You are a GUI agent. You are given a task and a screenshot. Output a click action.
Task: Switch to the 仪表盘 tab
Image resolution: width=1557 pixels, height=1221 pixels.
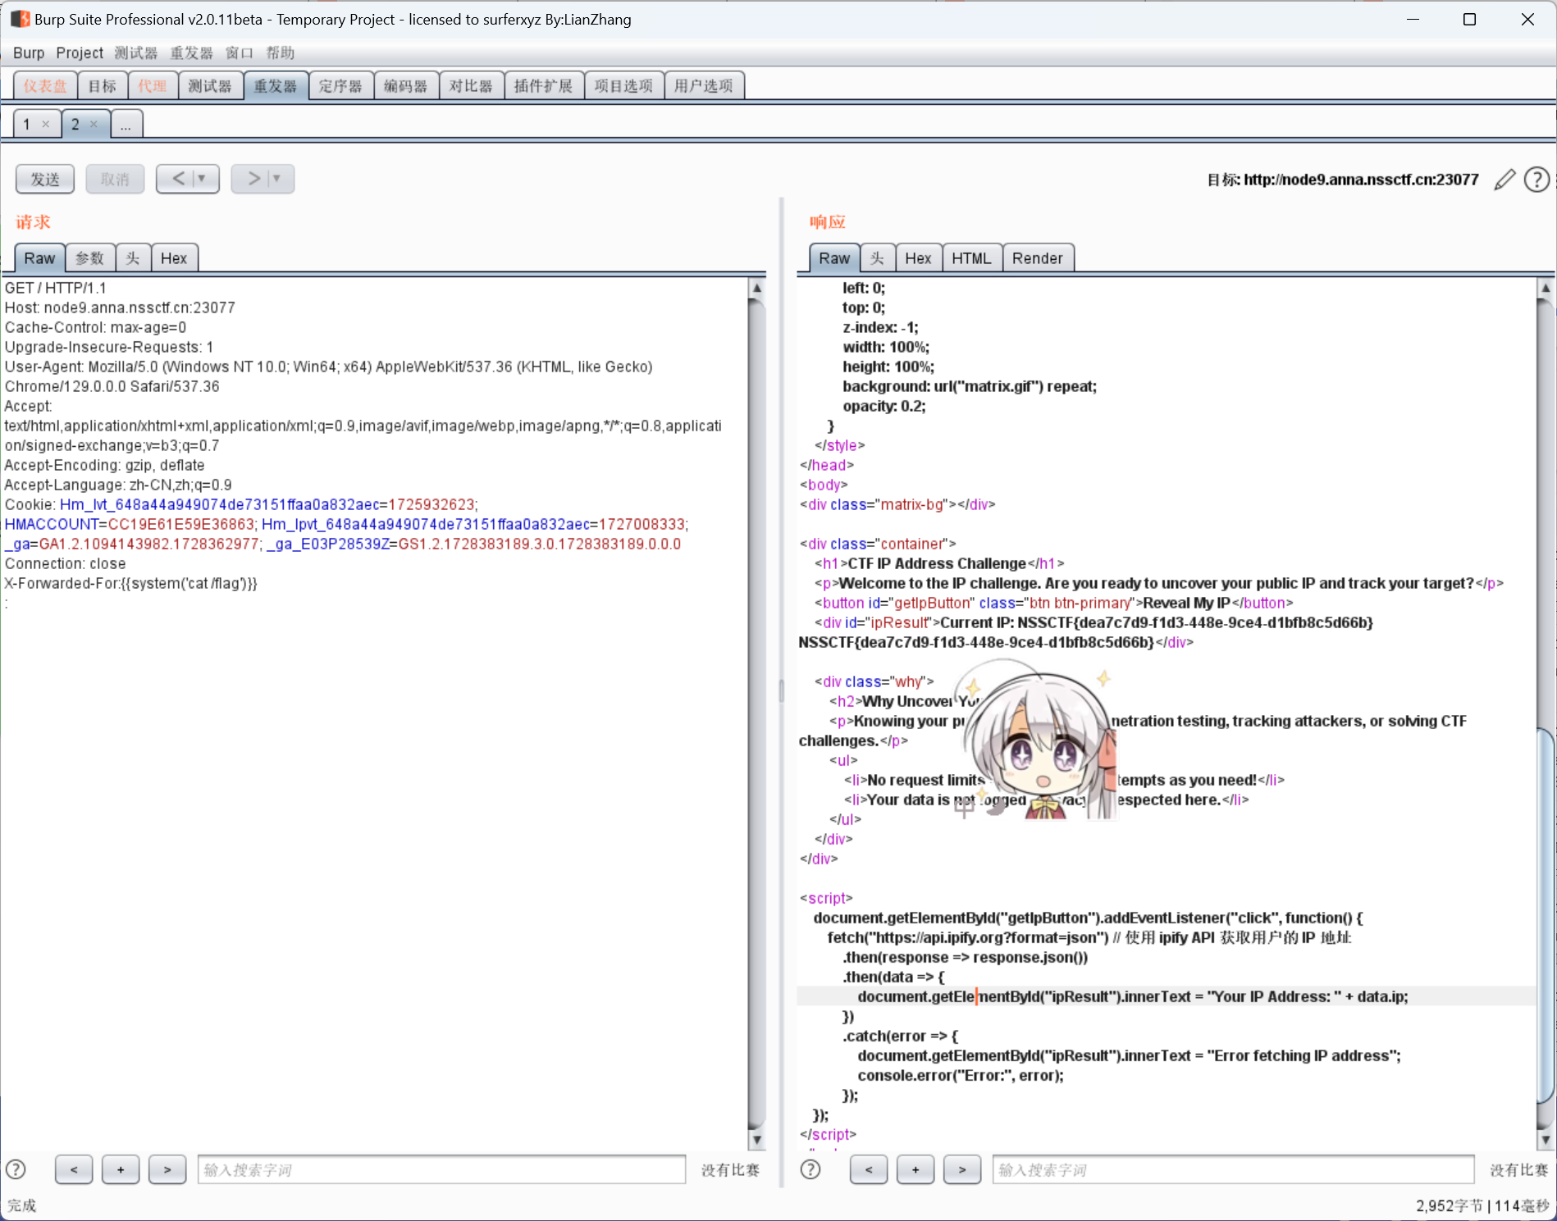tap(45, 86)
